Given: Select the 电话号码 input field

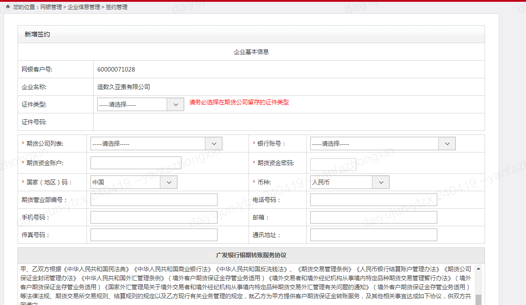Looking at the screenshot, I should click(x=373, y=200).
